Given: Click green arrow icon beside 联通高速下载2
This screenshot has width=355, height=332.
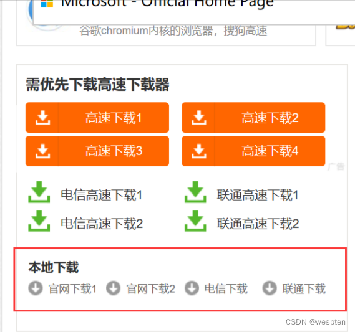Looking at the screenshot, I should click(x=195, y=221).
